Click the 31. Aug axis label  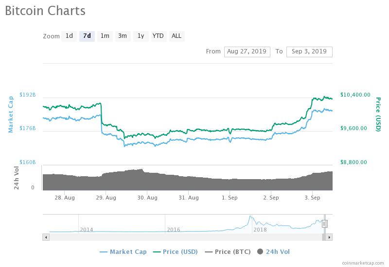point(189,198)
